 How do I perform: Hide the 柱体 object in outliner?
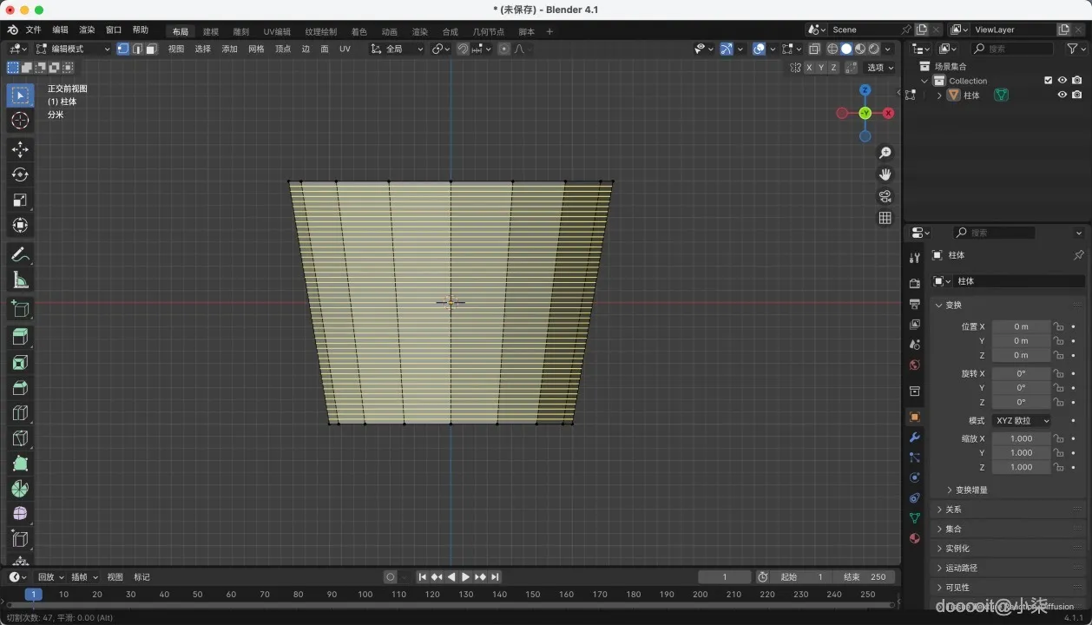tap(1062, 95)
